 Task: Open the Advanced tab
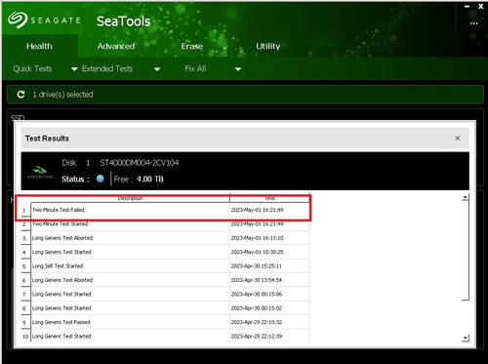pos(116,46)
